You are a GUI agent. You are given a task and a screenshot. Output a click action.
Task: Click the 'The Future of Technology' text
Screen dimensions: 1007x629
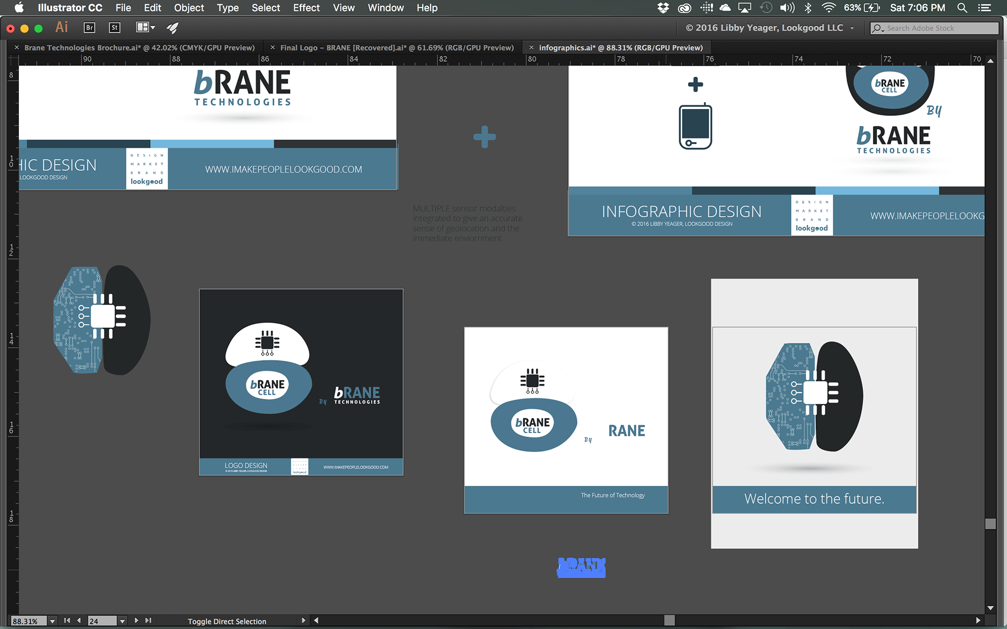coord(613,495)
